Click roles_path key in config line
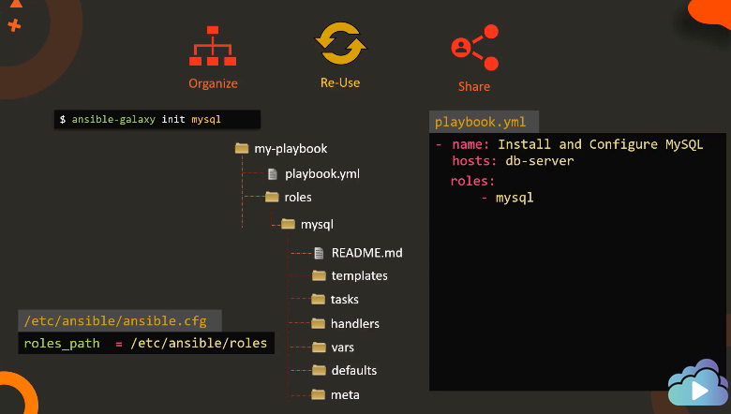This screenshot has width=731, height=414. (62, 344)
